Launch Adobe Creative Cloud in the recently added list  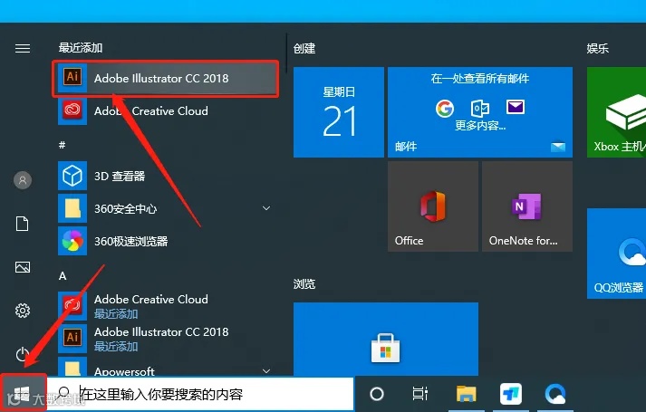click(165, 110)
